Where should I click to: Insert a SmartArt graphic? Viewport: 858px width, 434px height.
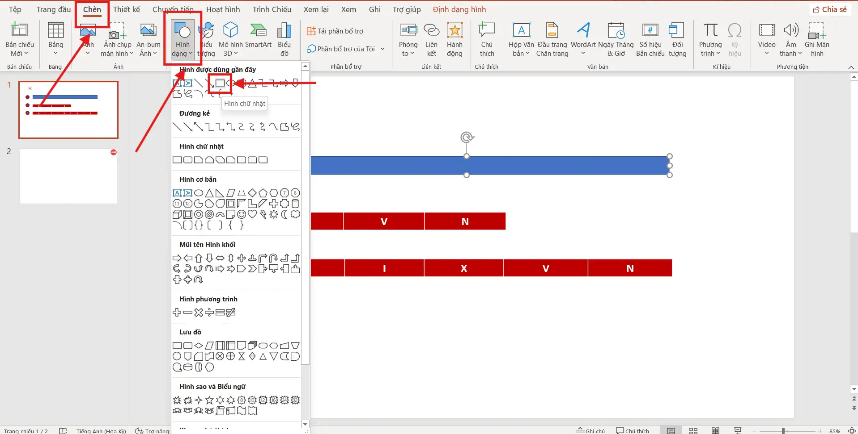258,38
